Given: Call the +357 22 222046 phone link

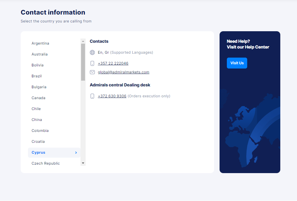Looking at the screenshot, I should click(113, 63).
